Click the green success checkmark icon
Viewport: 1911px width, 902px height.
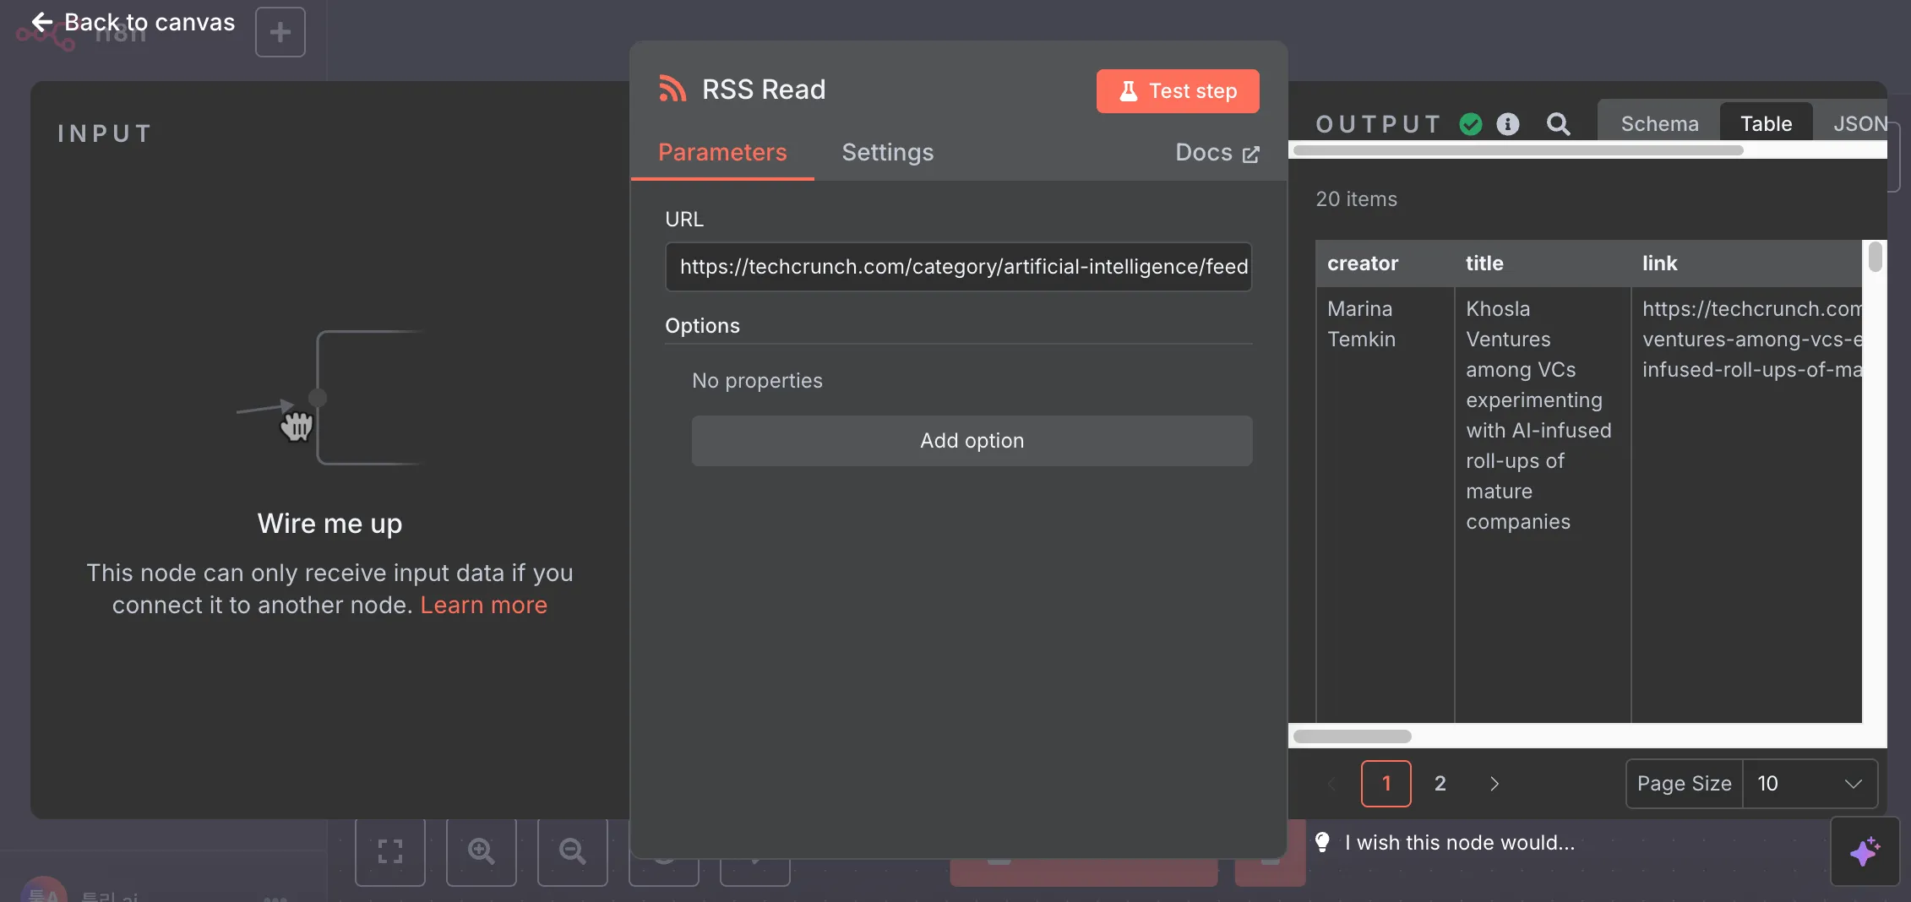click(1471, 124)
